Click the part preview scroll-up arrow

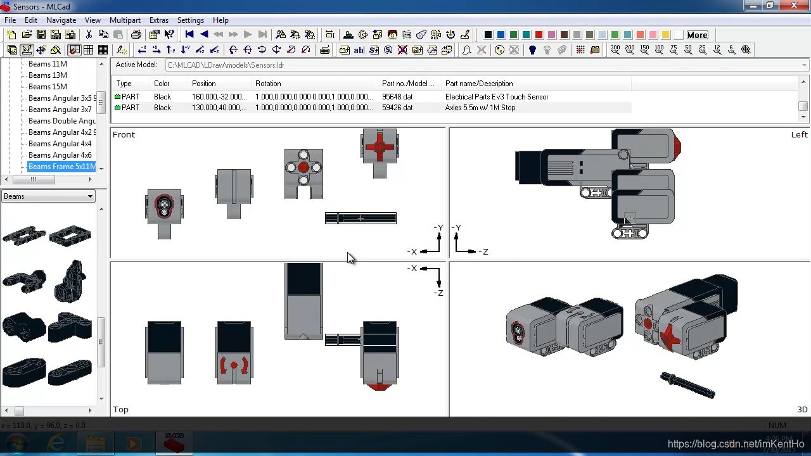point(101,209)
